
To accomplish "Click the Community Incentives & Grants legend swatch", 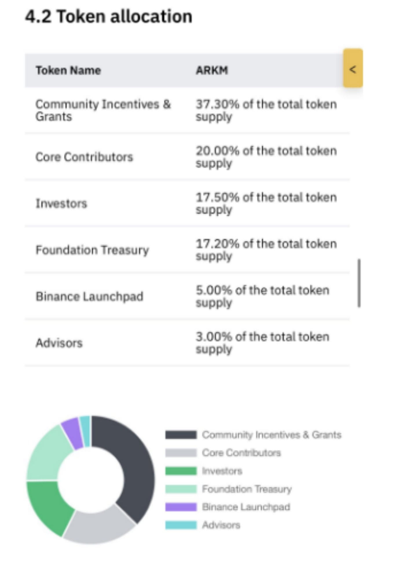I will coord(181,435).
